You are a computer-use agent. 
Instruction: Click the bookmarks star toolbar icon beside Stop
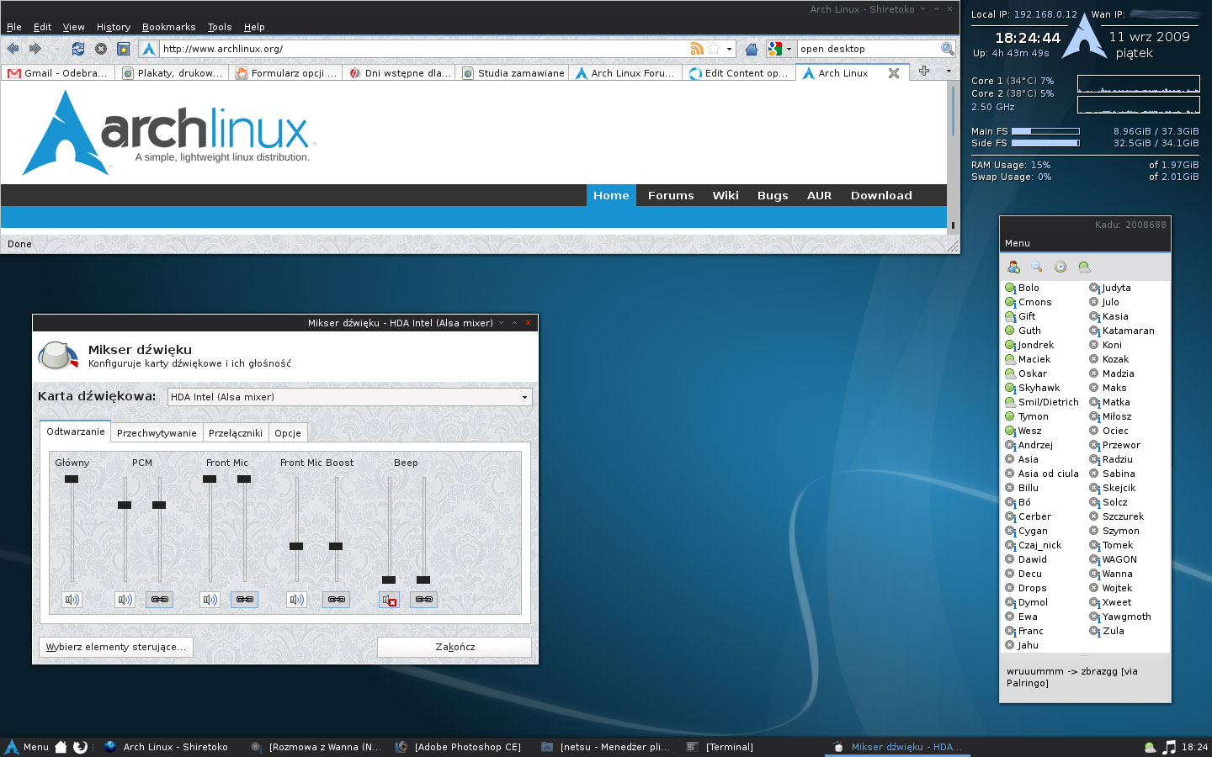124,49
